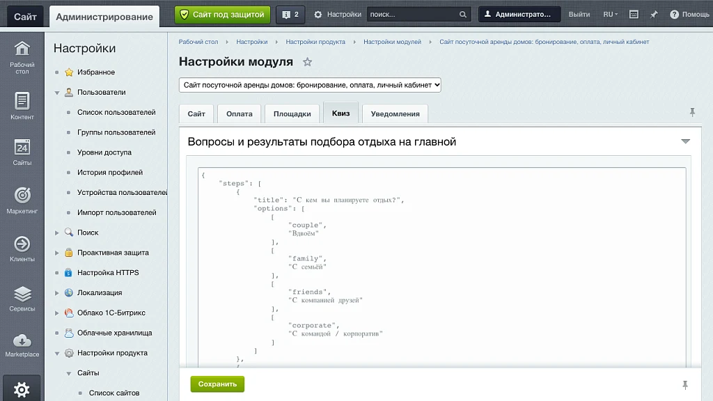Expand the Облако 1С-Битрикс tree arrow
The image size is (713, 401).
(57, 313)
